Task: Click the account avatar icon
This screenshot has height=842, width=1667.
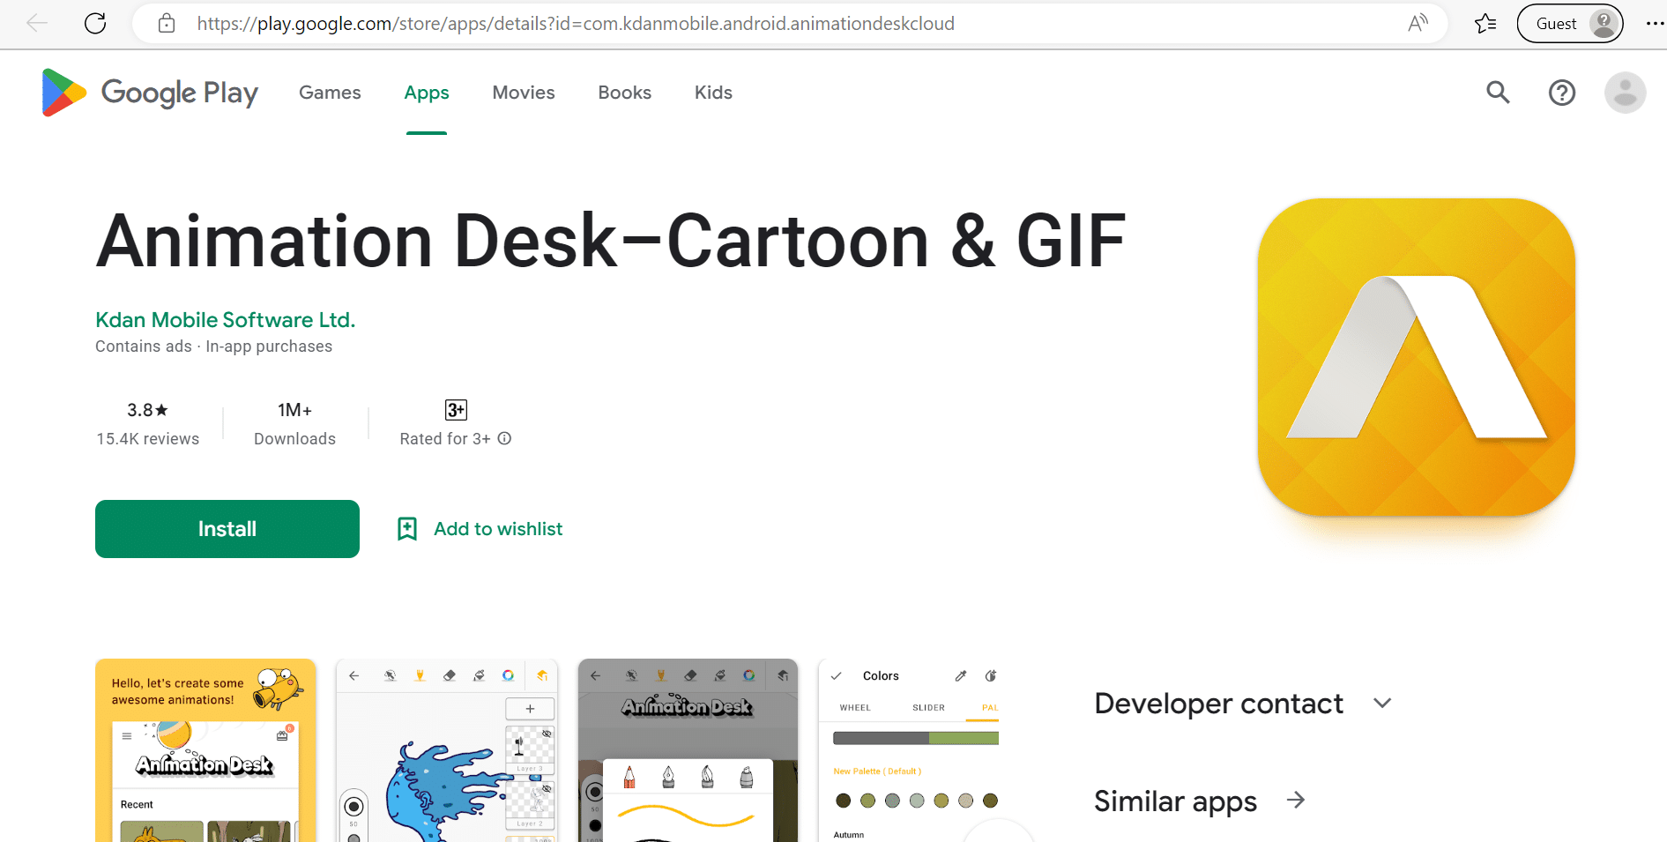Action: click(x=1626, y=93)
